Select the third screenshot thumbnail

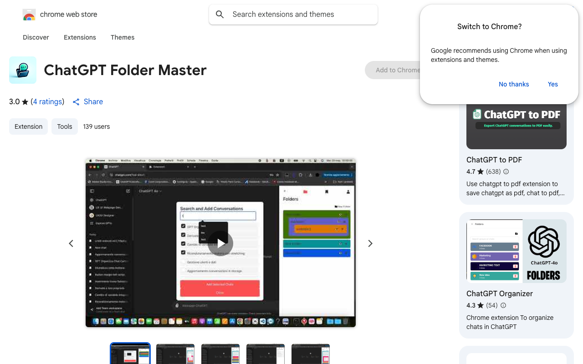tap(220, 354)
